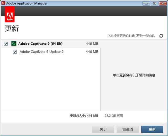Image resolution: width=168 pixels, height=136 pixels.
Task: Open the 关于 (About) dialog
Action: pos(103,129)
